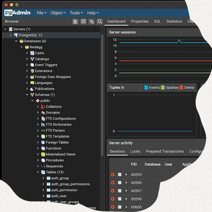Click the Search Objects magnifier icon
Image resolution: width=212 pixels, height=212 pixels.
click(100, 21)
